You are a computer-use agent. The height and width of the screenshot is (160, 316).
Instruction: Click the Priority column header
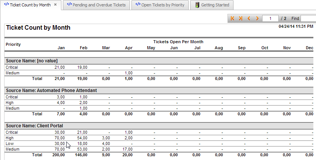(x=13, y=44)
